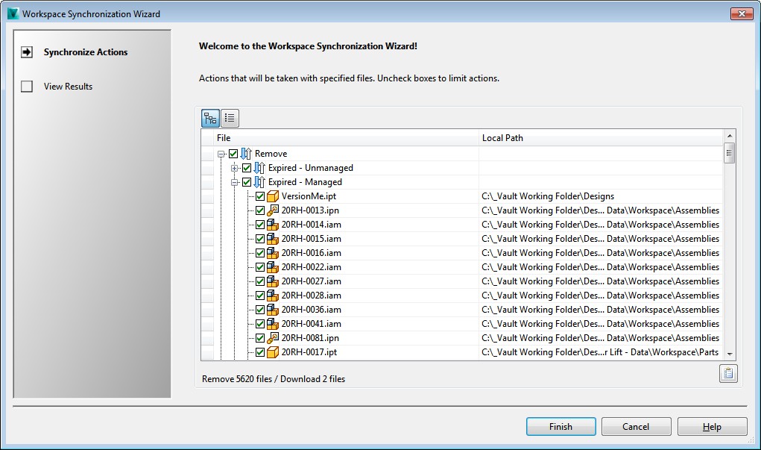This screenshot has width=761, height=450.
Task: Click the 20RH-0014.iam assembly icon
Action: (x=273, y=225)
